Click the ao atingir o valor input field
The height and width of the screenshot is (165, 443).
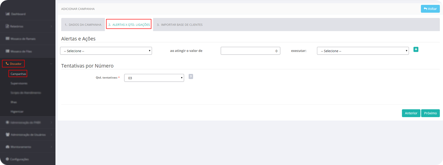coord(250,51)
